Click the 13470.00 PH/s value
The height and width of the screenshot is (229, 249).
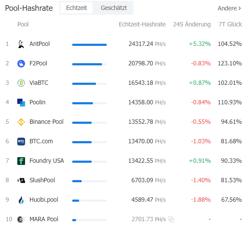pos(147,141)
